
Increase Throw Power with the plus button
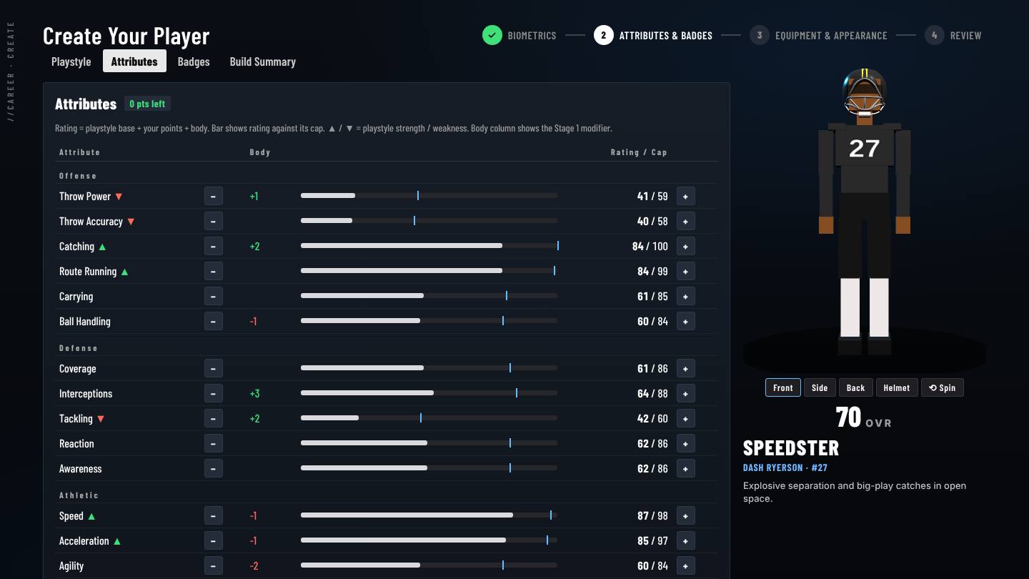685,196
